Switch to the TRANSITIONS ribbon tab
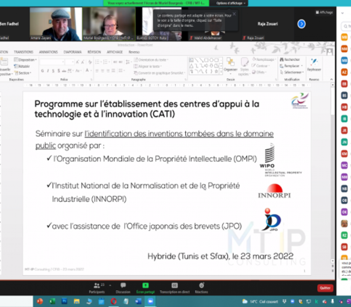Image resolution: width=351 pixels, height=307 pixels. point(24,52)
